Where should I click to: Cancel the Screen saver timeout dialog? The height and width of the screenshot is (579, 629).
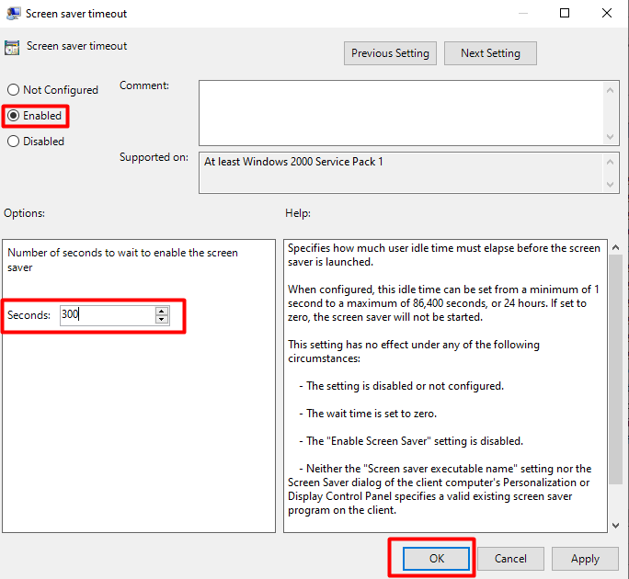click(x=510, y=559)
